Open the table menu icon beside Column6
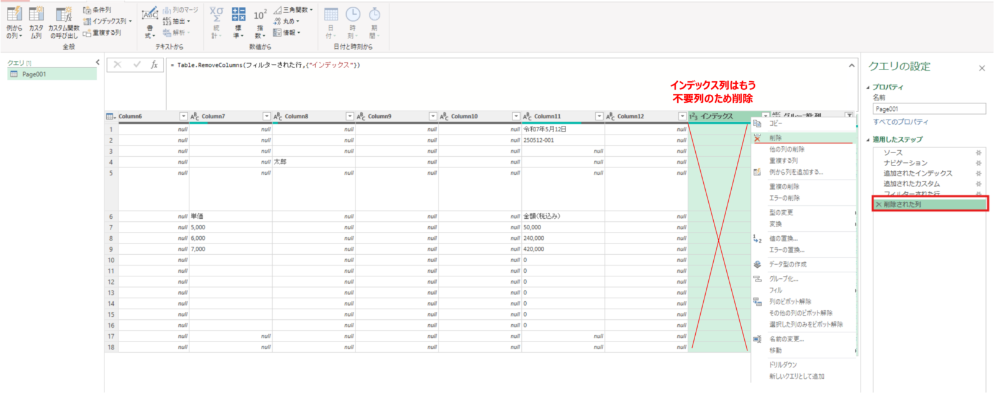Viewport: 994px width, 393px height. coord(111,116)
